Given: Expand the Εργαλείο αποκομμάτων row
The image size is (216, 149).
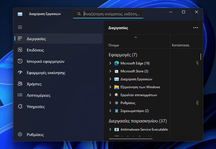Looking at the screenshot, I should click(110, 95).
